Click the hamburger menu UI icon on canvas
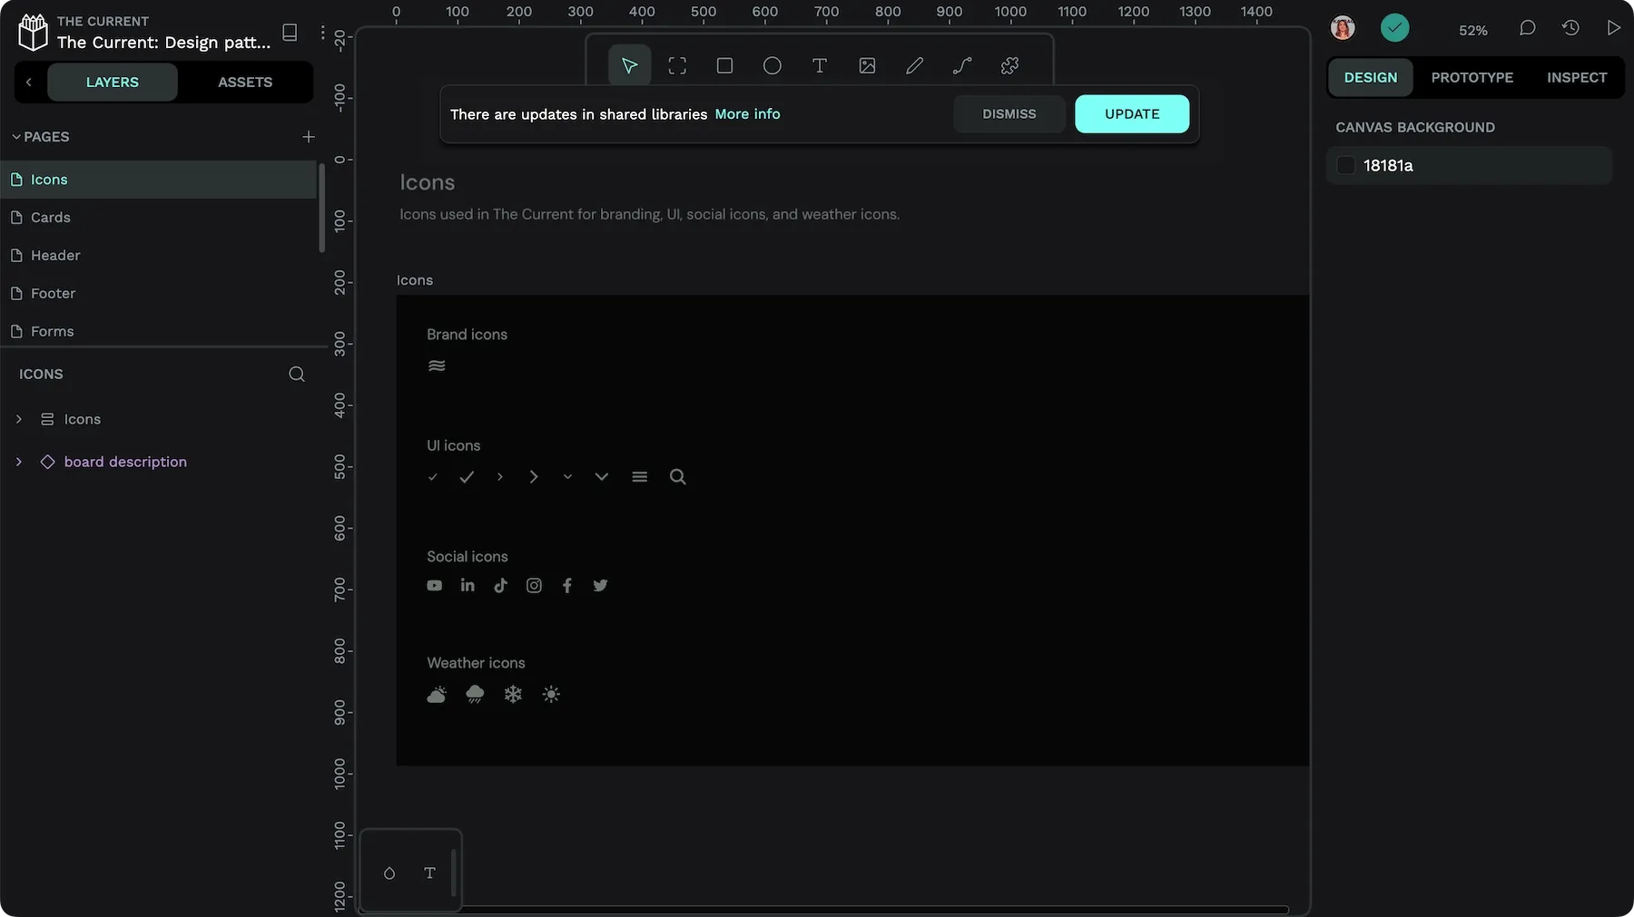The height and width of the screenshot is (917, 1634). click(x=639, y=476)
